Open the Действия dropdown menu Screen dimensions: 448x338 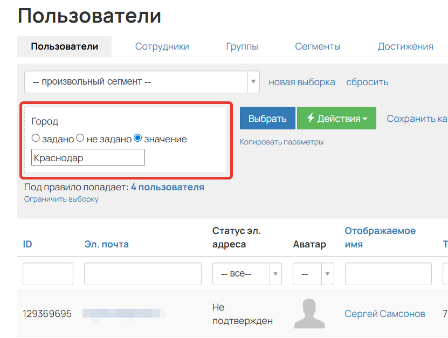pyautogui.click(x=336, y=118)
